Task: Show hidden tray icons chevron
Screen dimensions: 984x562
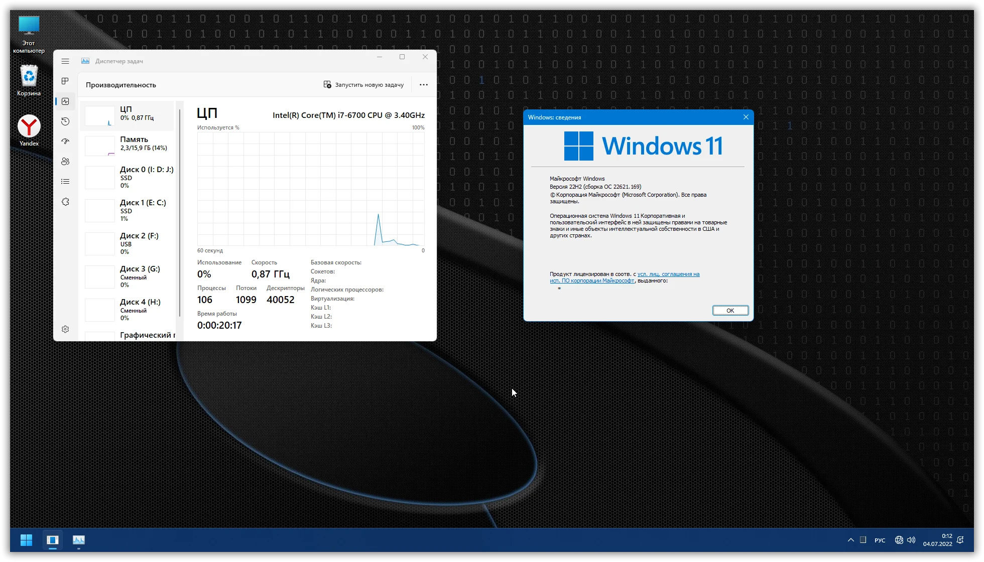Action: [850, 540]
